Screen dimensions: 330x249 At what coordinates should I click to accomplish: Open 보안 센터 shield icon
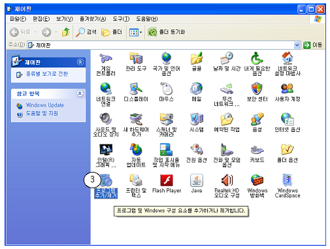click(257, 89)
